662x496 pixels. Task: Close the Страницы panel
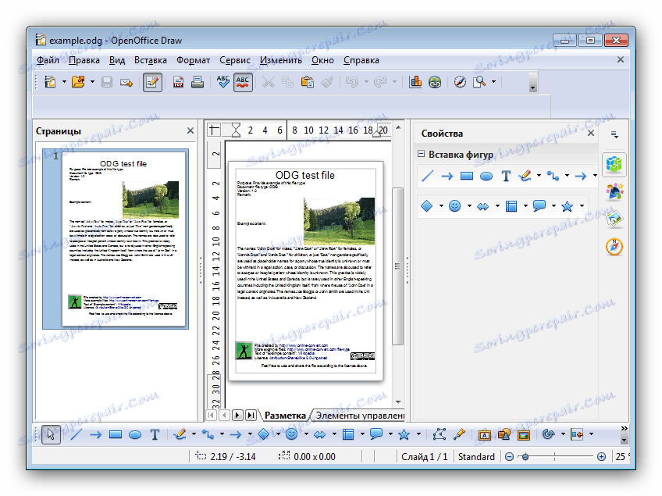coord(190,131)
